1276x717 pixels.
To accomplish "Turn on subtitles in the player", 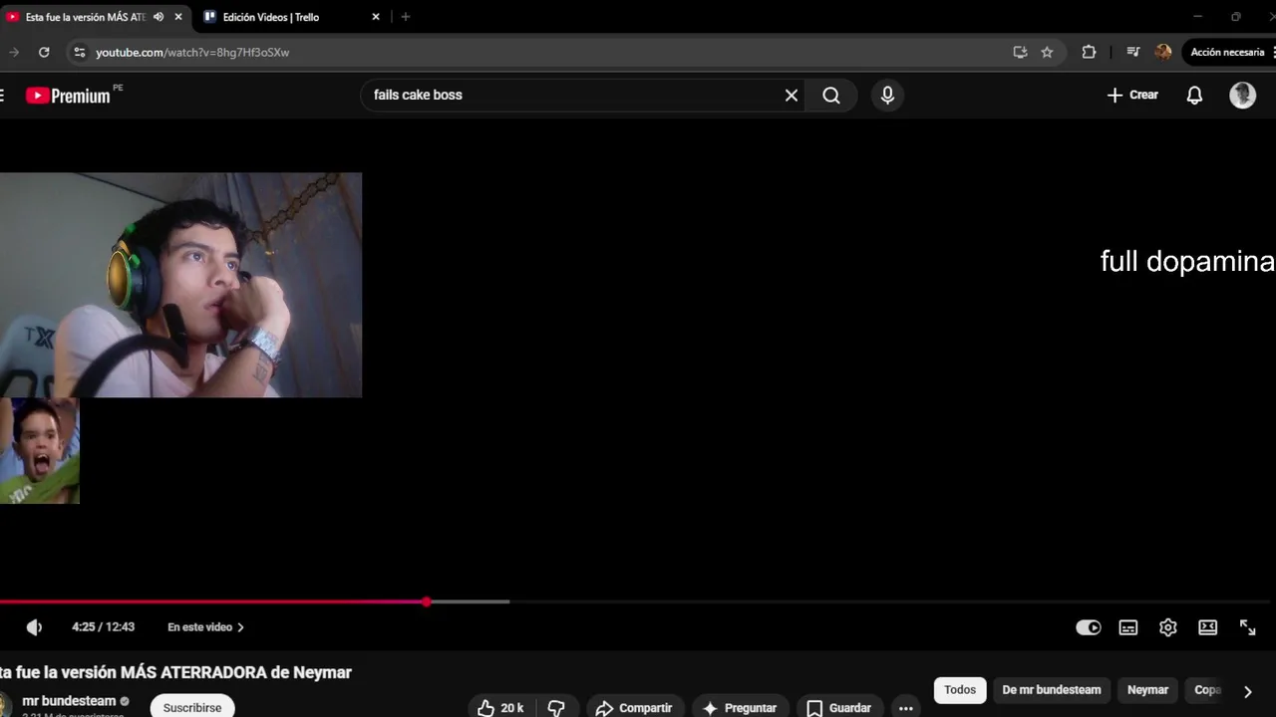I will pyautogui.click(x=1128, y=627).
